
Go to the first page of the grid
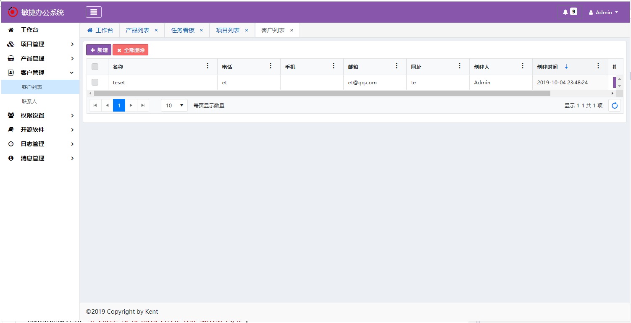coord(95,105)
